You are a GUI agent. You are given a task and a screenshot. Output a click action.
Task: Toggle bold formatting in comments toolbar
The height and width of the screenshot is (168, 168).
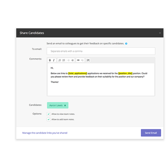pos(50,60)
